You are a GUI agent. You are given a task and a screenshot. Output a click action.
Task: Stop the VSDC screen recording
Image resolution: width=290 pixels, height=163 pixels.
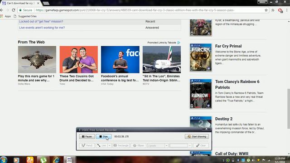click(104, 137)
